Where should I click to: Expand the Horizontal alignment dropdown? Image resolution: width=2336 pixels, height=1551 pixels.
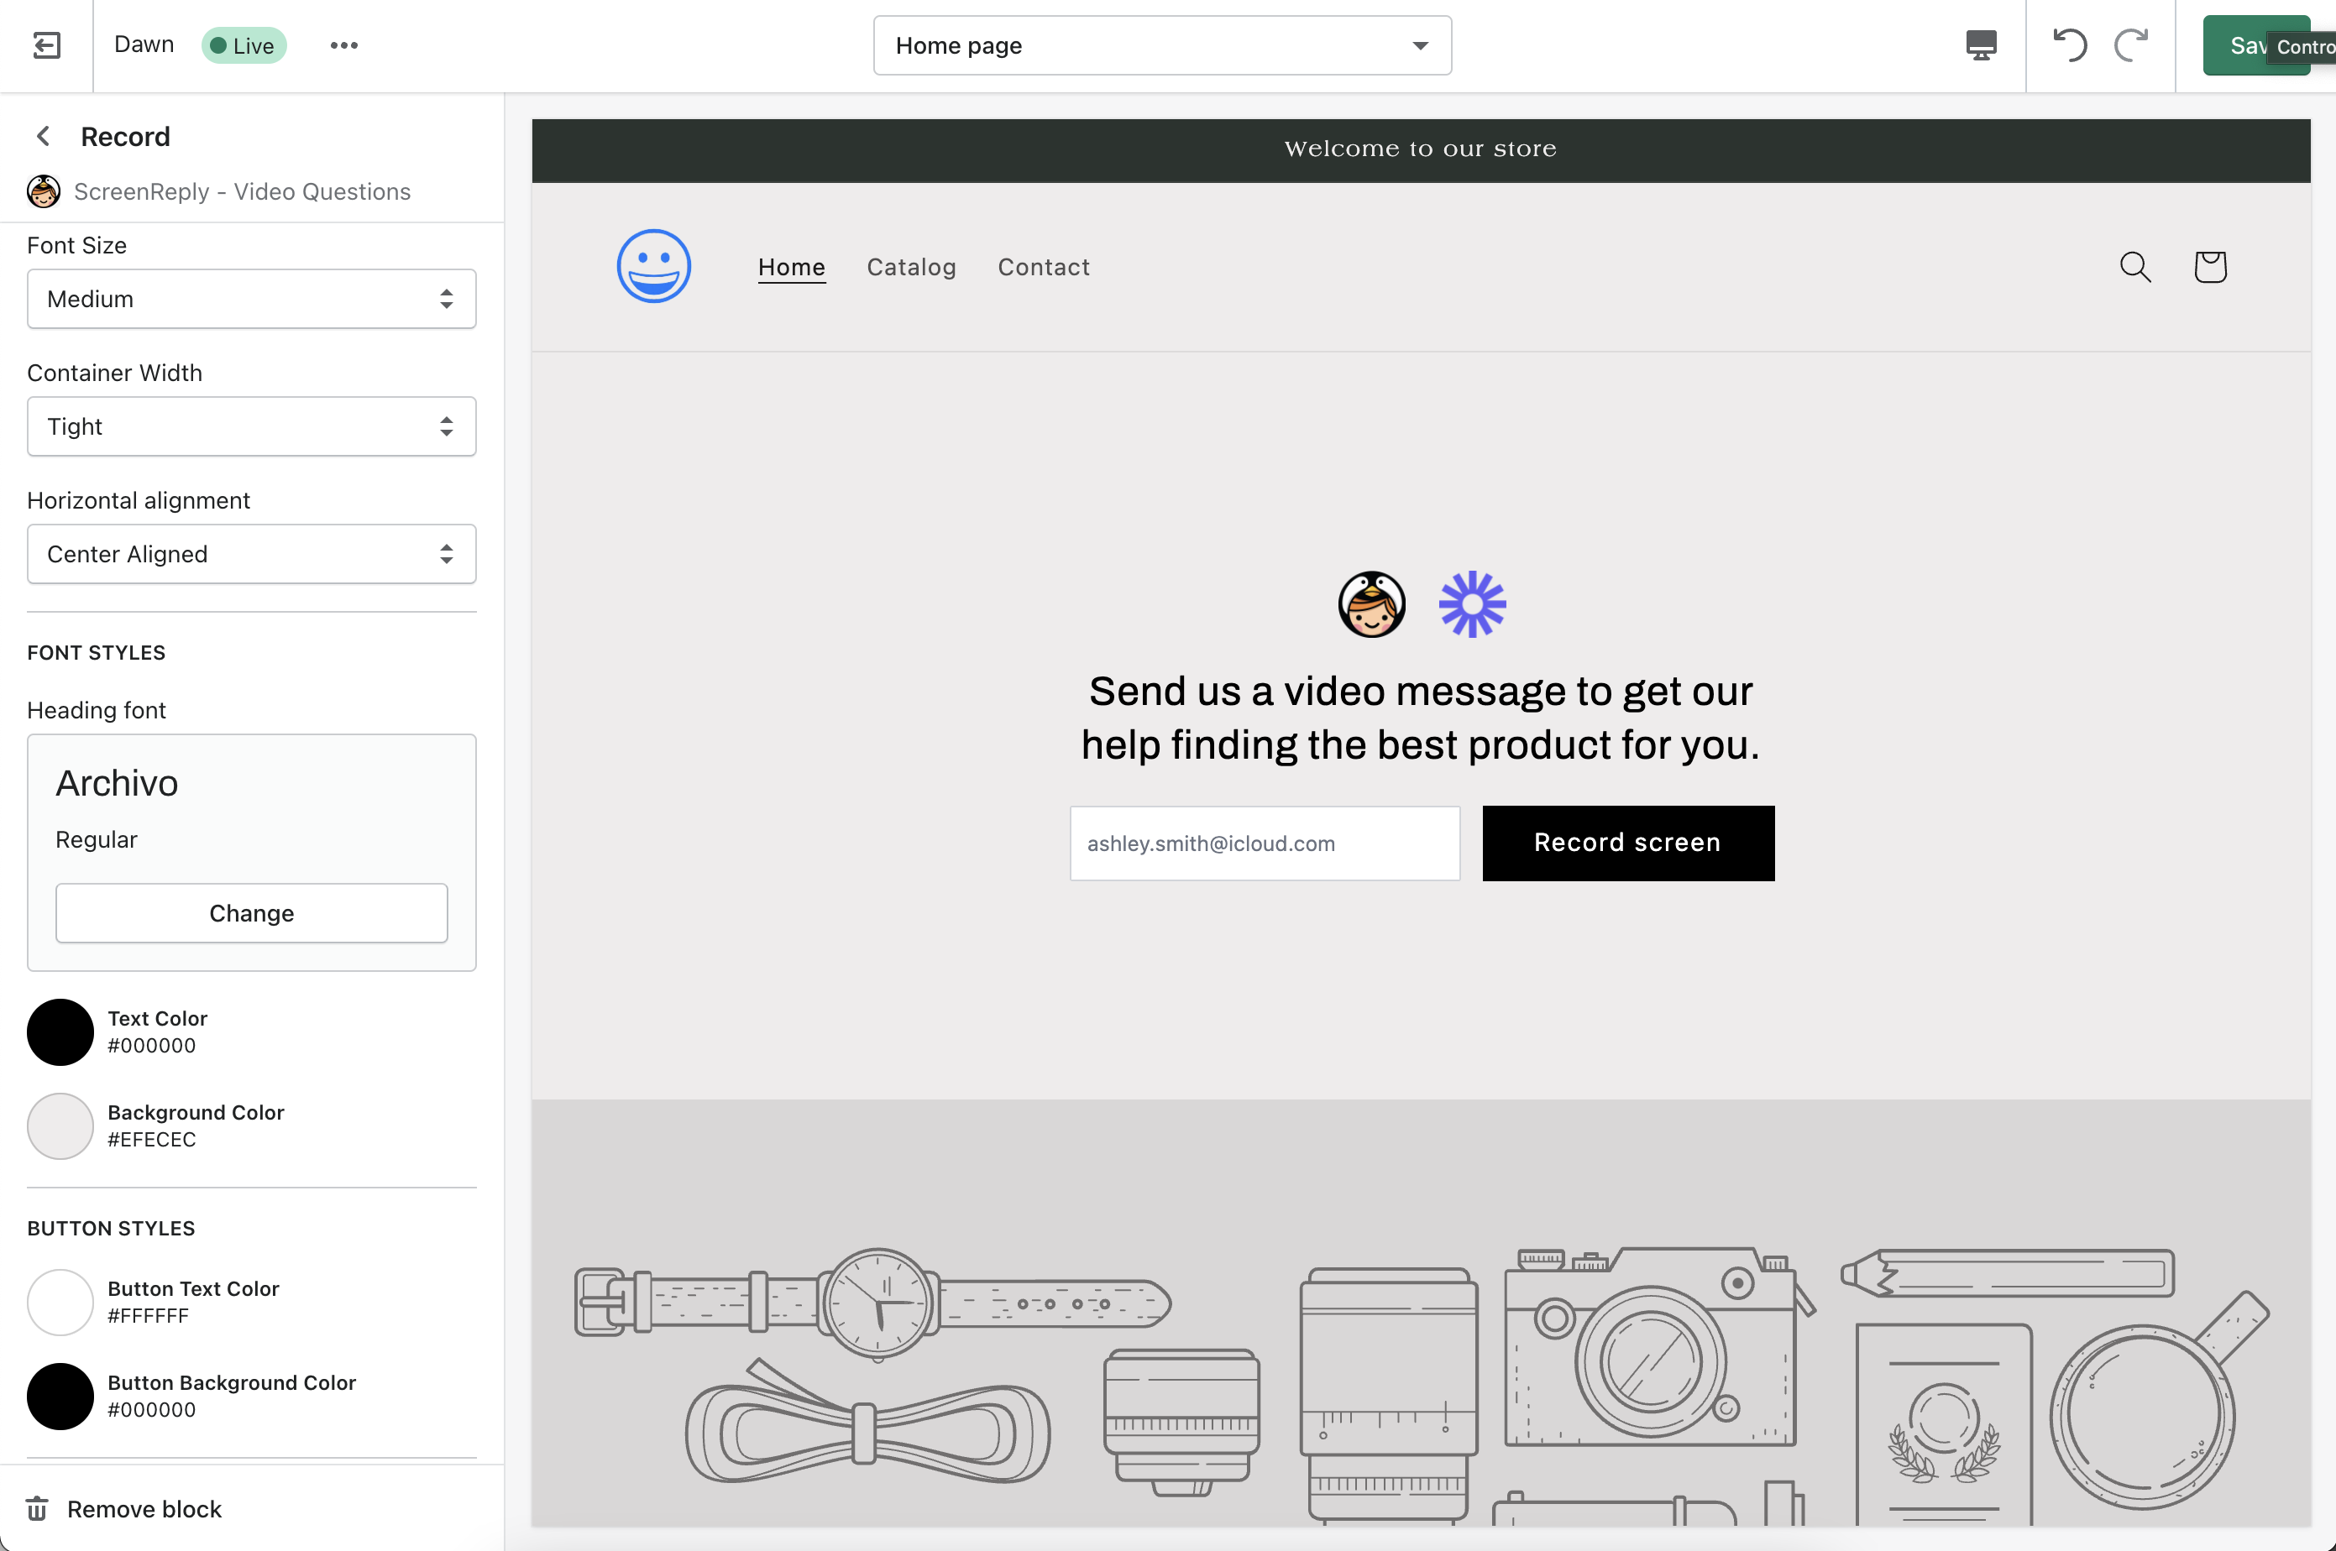[x=251, y=554]
